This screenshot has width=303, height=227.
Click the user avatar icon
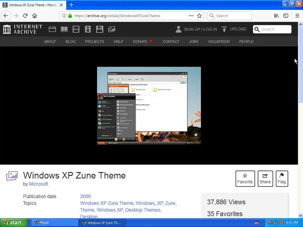coord(178,29)
